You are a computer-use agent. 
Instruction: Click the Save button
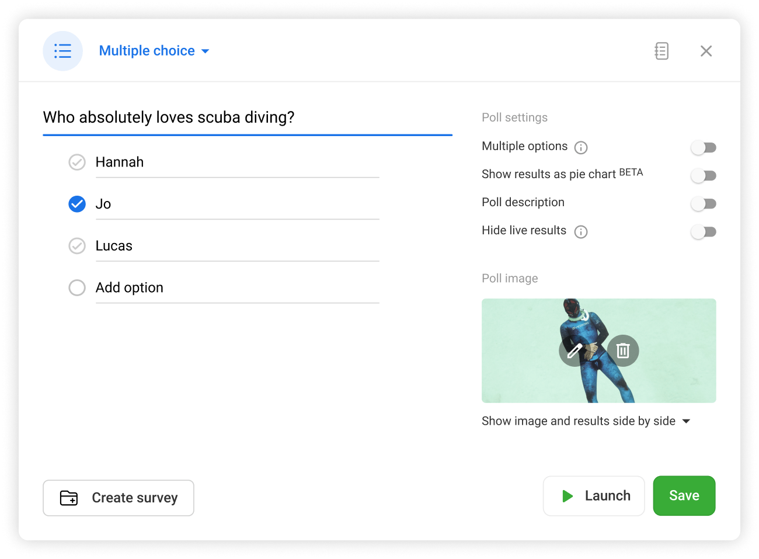click(x=684, y=496)
